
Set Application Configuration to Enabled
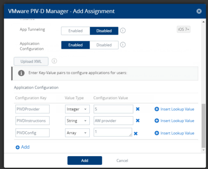pyautogui.click(x=75, y=45)
